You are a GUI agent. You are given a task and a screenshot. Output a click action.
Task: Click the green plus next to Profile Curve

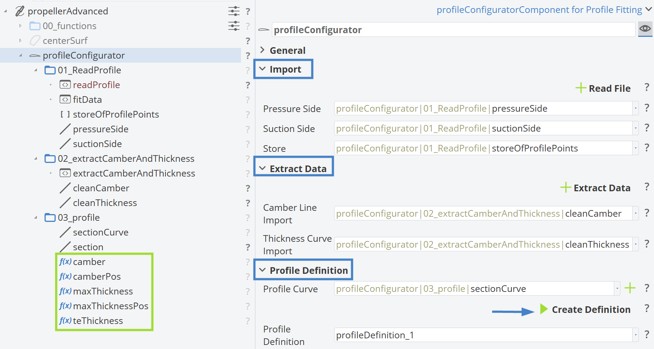[x=630, y=288]
